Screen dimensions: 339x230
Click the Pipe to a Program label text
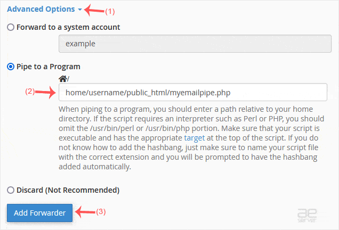point(49,67)
